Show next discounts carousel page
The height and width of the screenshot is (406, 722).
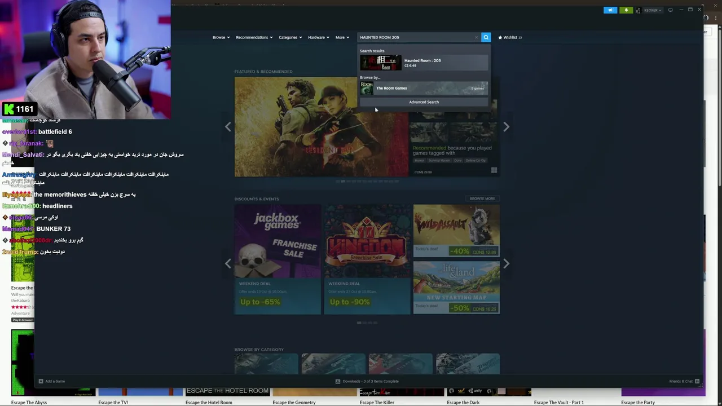pos(506,263)
